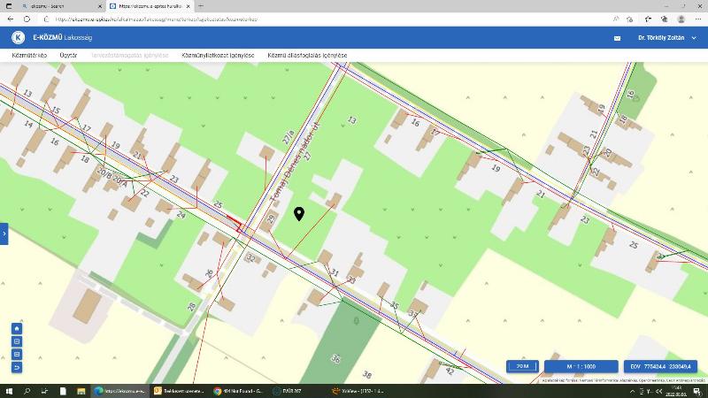Click house number 32 on the map
708x398 pixels.
251,258
